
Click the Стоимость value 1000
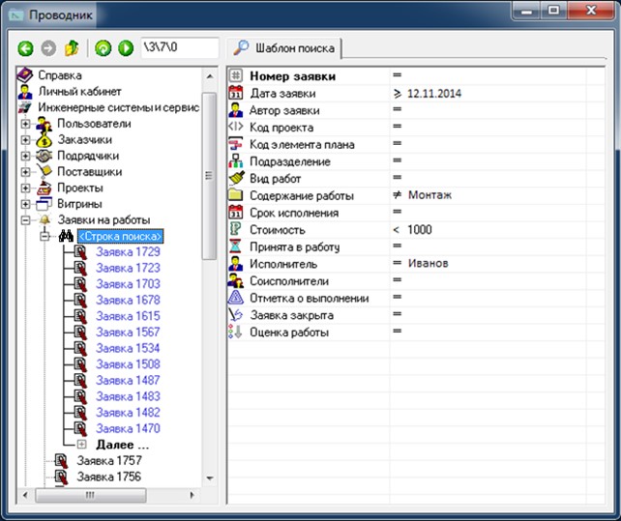click(420, 230)
